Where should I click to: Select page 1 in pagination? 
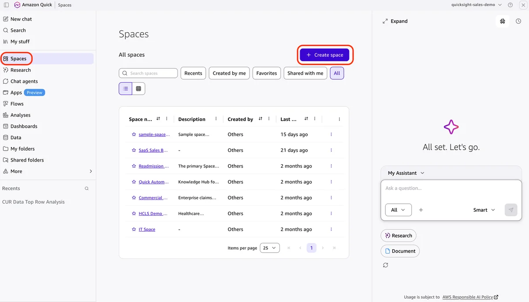pos(311,248)
